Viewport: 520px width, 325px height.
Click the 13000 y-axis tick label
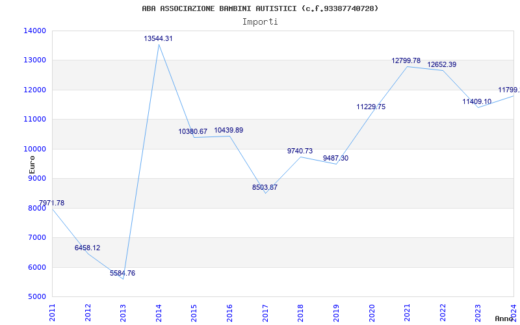[x=34, y=60]
